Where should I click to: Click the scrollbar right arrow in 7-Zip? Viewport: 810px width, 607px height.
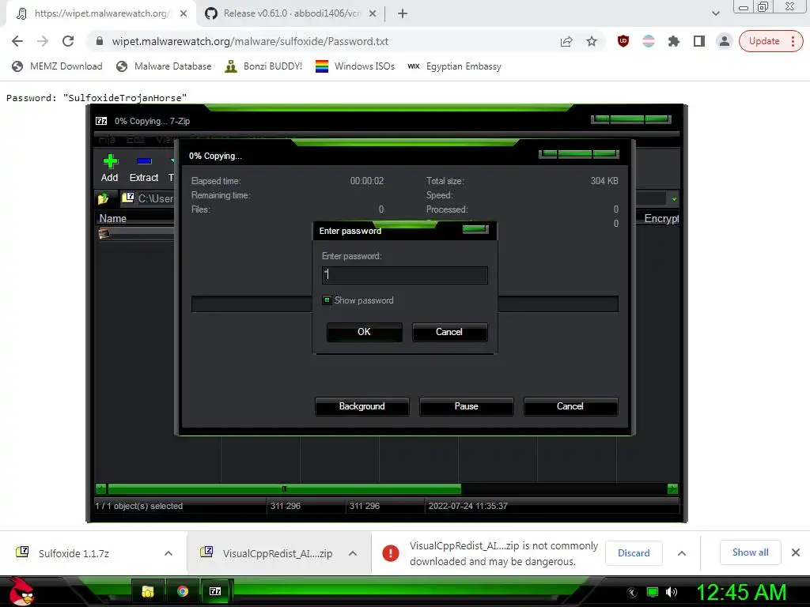click(x=672, y=488)
